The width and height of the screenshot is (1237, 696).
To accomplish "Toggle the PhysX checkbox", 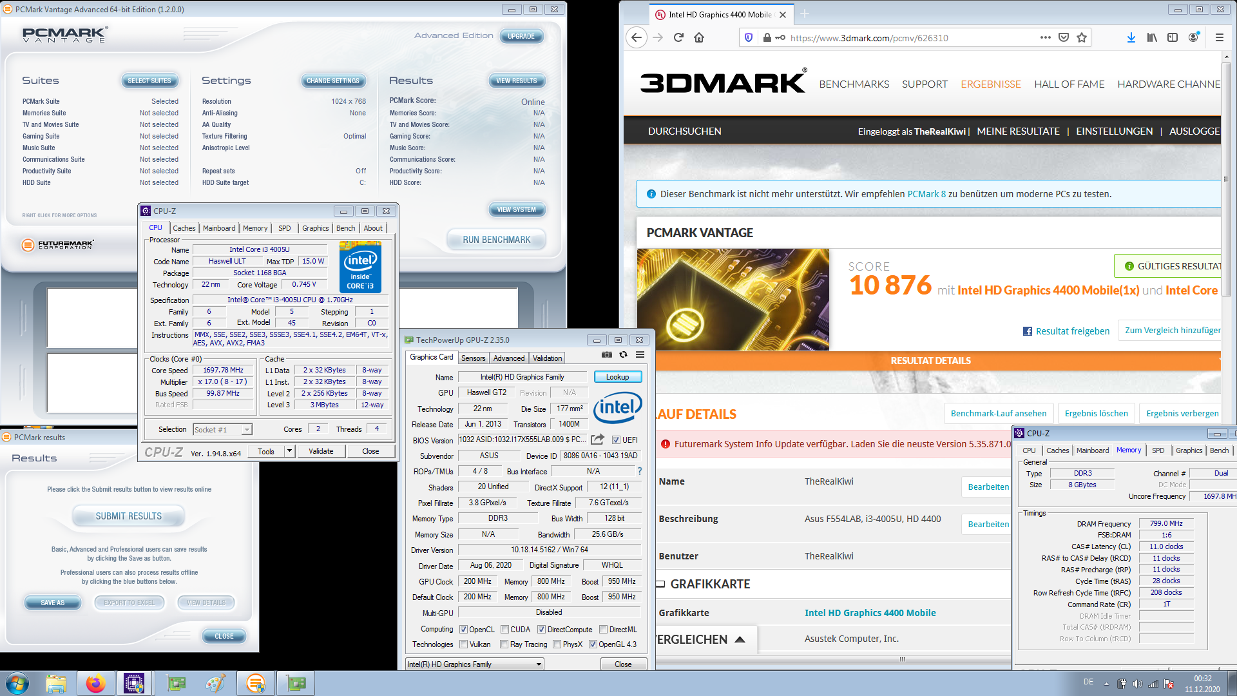I will click(557, 644).
